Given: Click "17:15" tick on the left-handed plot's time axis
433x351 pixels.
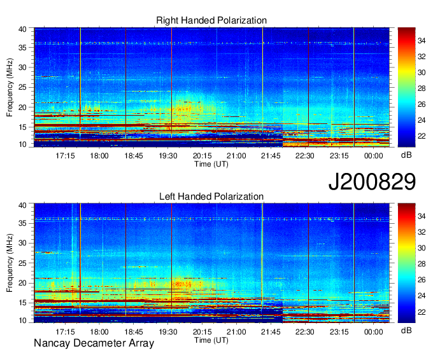Looking at the screenshot, I should click(x=65, y=332).
